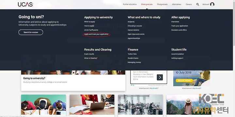This screenshot has height=117, width=235.
Task: Open UCAS Tariff points link
Action: coord(91,30)
